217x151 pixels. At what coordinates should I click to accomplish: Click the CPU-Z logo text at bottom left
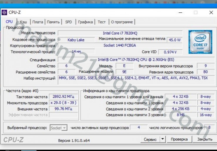(14, 140)
